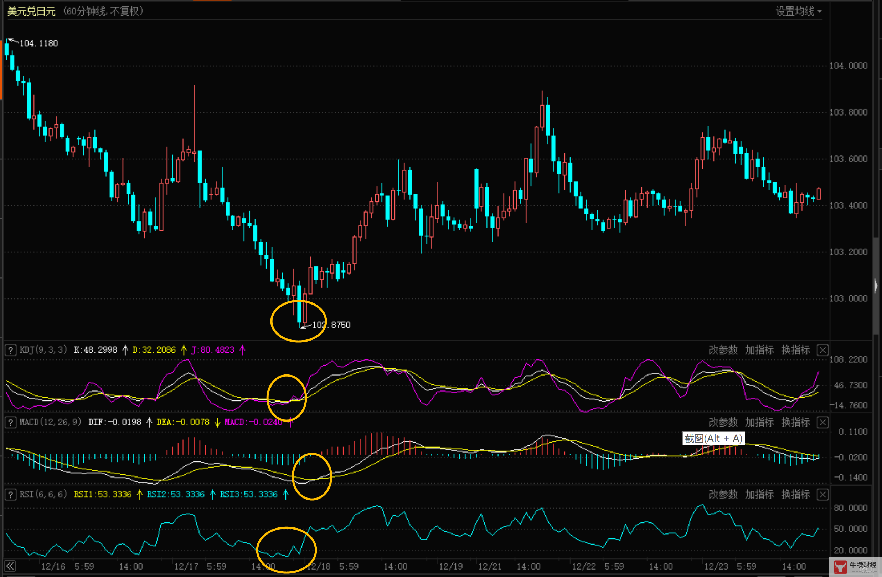The width and height of the screenshot is (882, 577).
Task: Close the KDJ indicator panel
Action: tap(822, 350)
